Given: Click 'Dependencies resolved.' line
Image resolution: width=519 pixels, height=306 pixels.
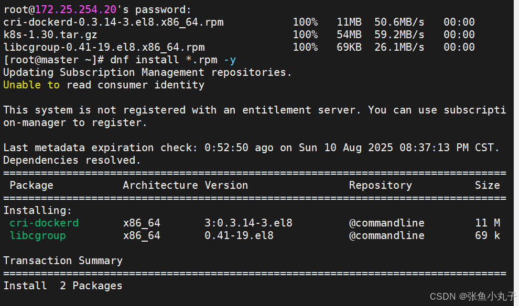Looking at the screenshot, I should click(72, 160).
